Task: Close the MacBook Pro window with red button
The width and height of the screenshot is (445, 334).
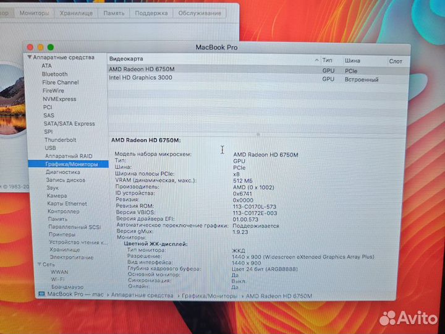Action: click(x=30, y=48)
